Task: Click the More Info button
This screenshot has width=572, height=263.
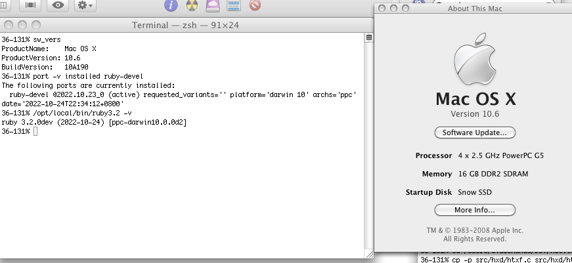Action: coord(475,210)
